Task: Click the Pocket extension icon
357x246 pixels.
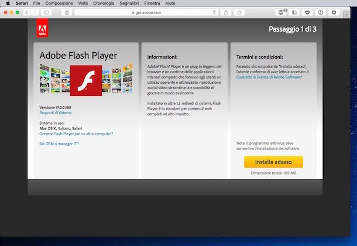Action: [307, 12]
